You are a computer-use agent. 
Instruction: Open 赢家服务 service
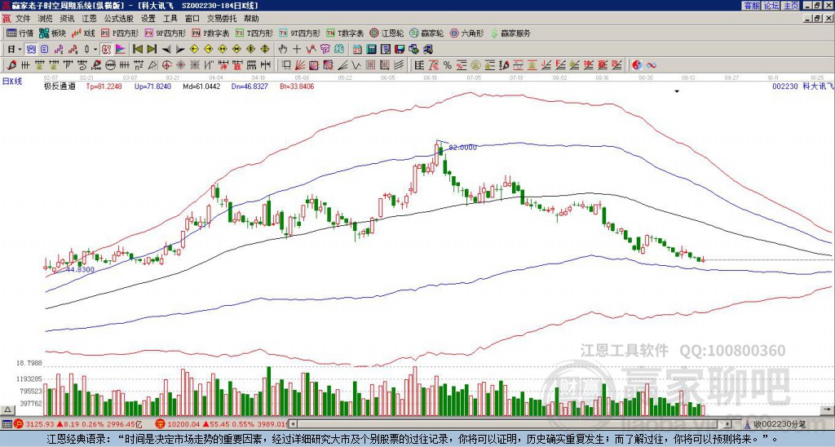pos(510,33)
